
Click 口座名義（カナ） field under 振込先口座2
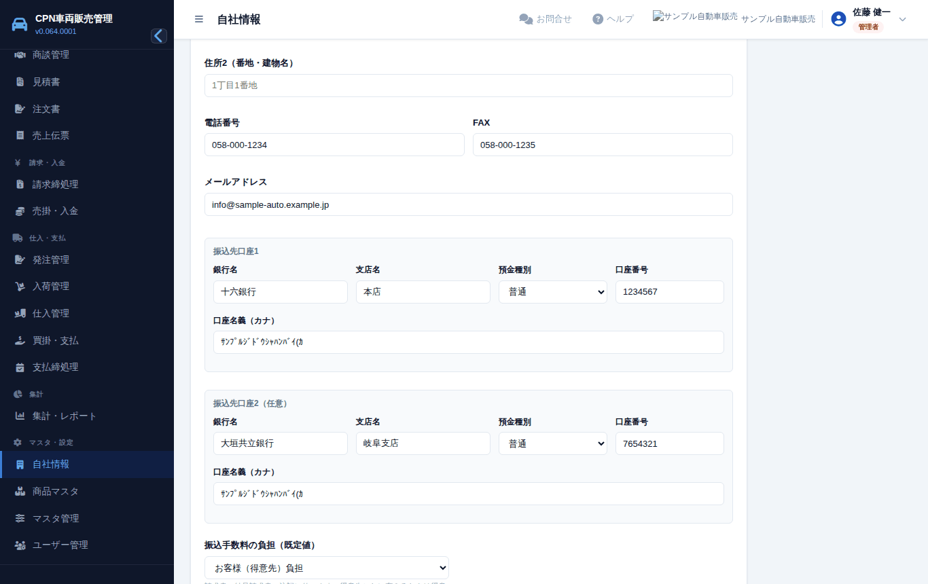(469, 494)
